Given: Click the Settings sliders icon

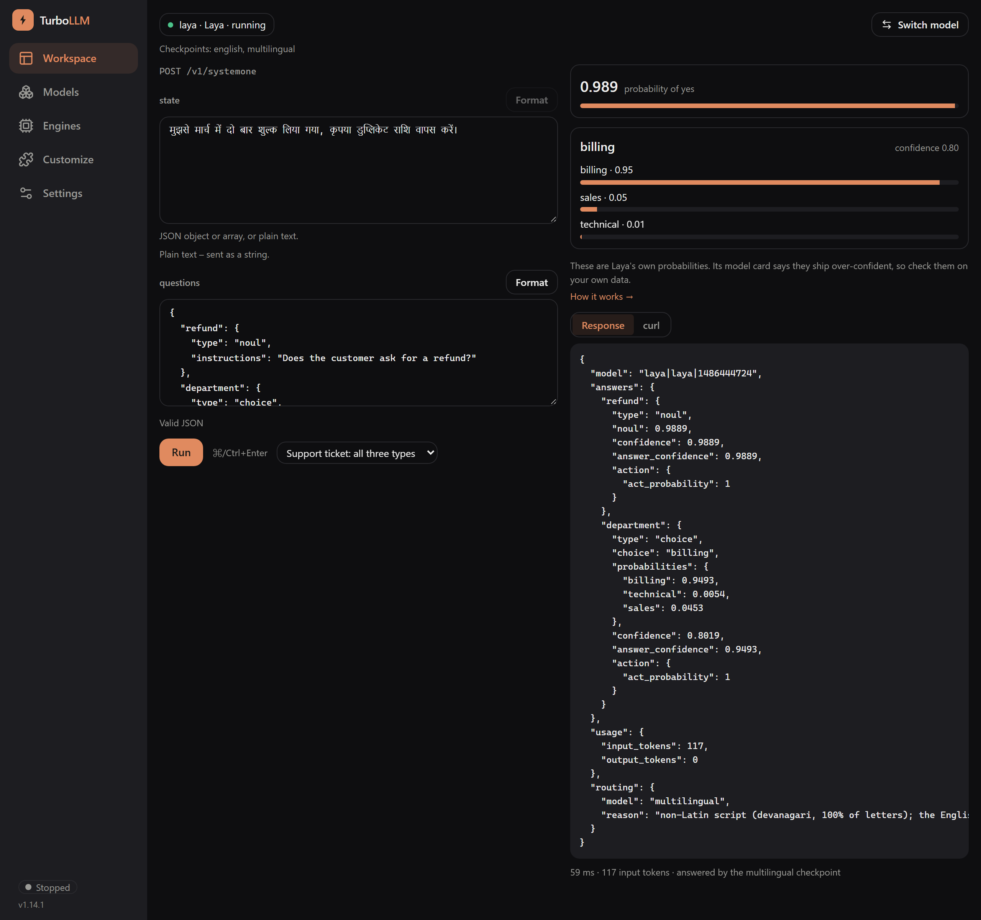Looking at the screenshot, I should (26, 193).
